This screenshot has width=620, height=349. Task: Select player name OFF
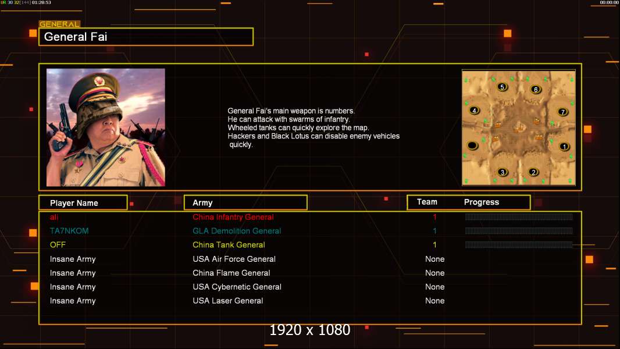coord(58,245)
